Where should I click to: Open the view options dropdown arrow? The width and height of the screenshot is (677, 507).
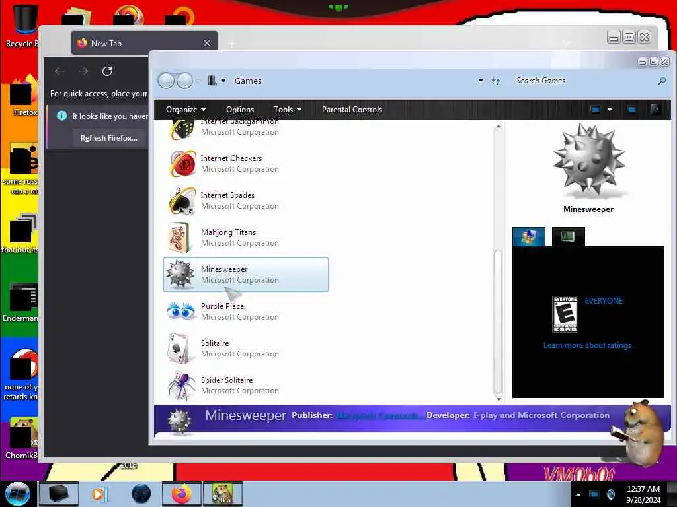pos(610,110)
